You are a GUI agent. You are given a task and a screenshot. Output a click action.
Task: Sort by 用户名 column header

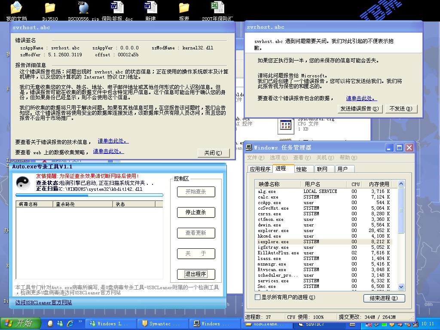(323, 184)
